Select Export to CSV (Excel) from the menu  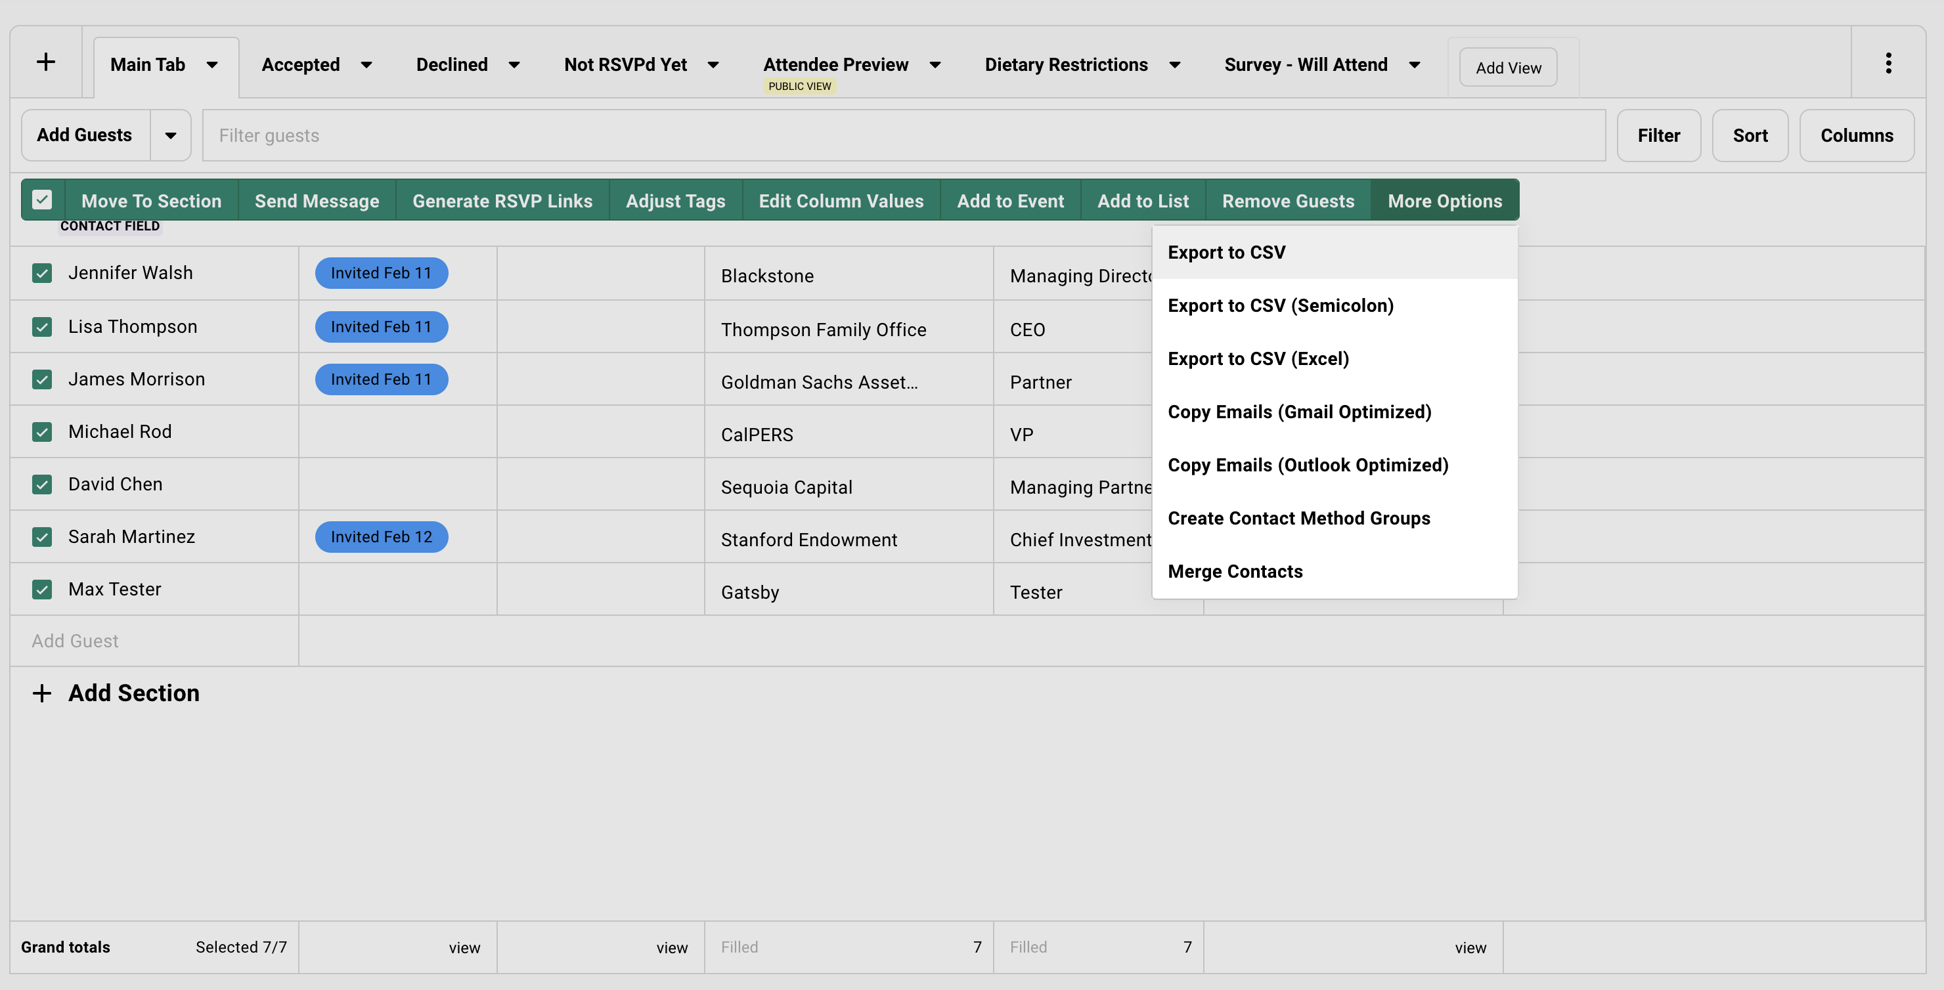[1258, 358]
